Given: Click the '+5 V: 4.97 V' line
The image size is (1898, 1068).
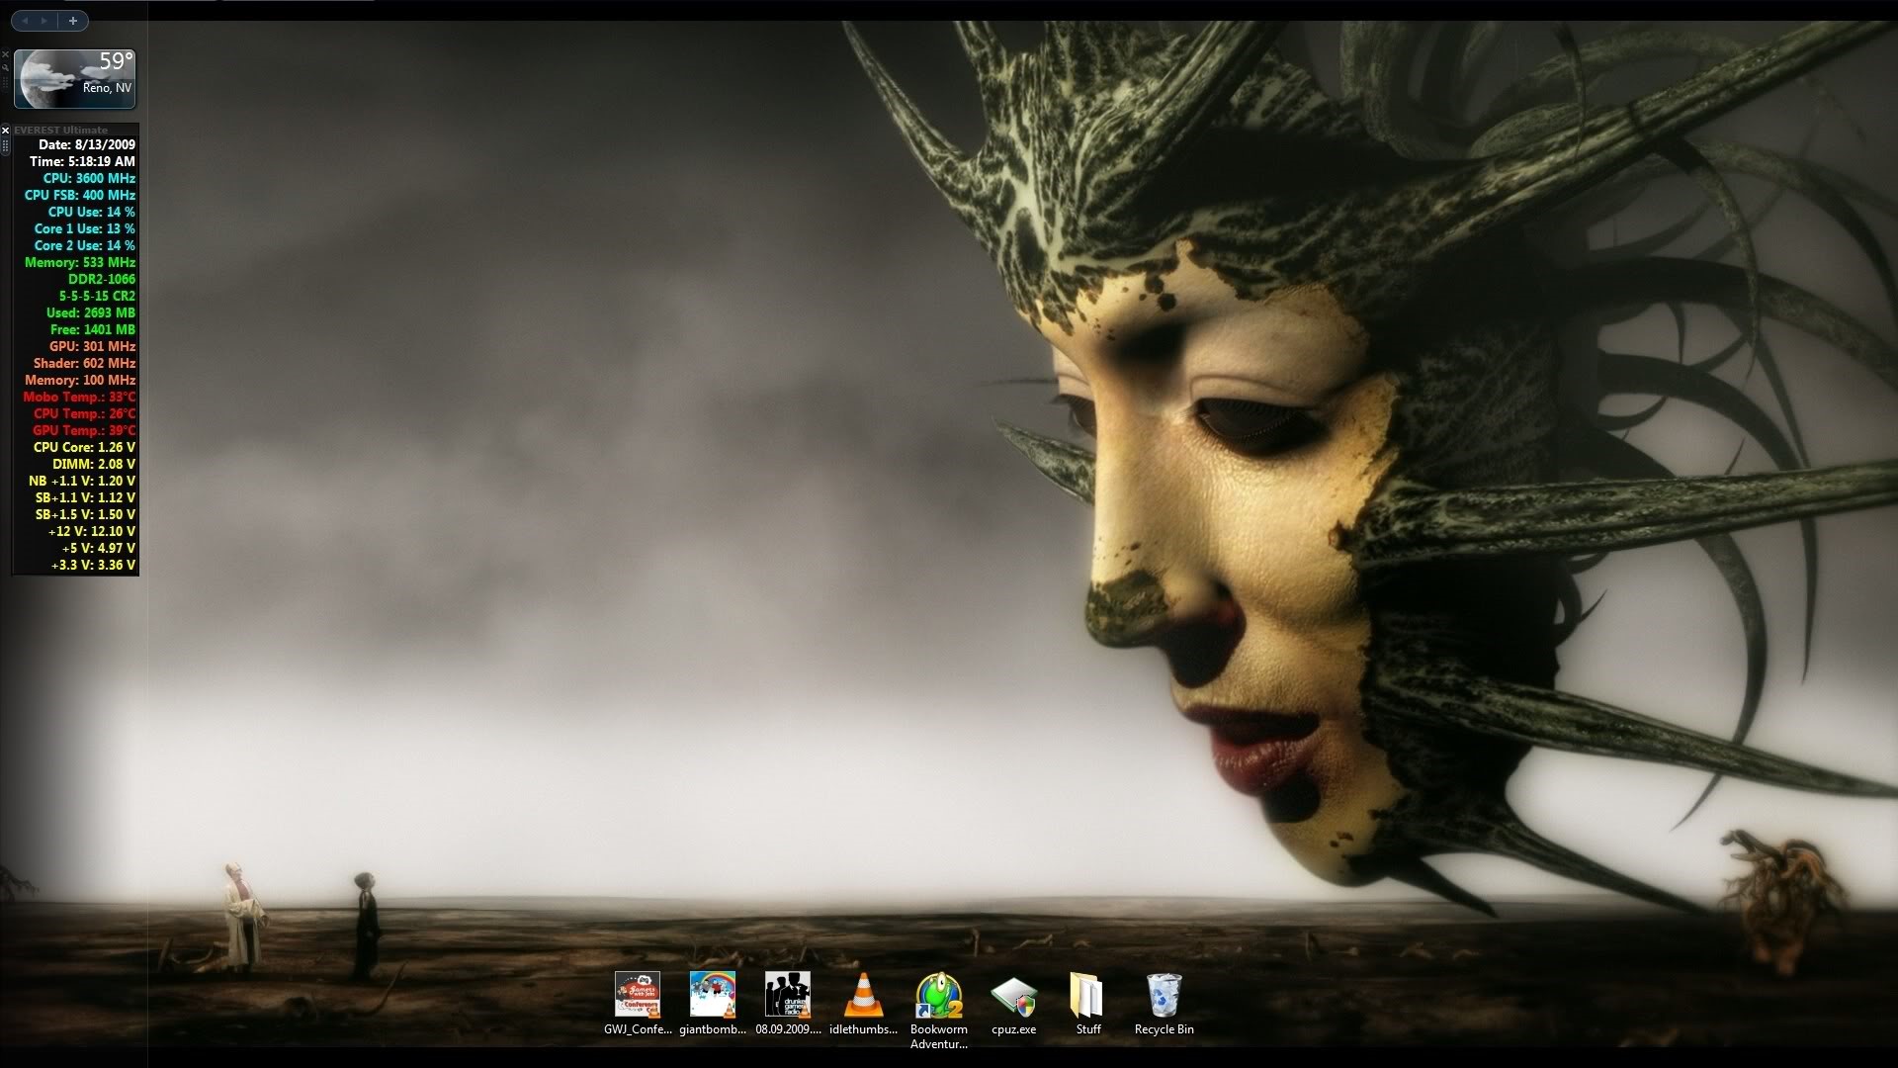Looking at the screenshot, I should (x=99, y=548).
